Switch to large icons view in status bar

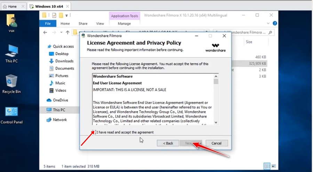[273, 166]
